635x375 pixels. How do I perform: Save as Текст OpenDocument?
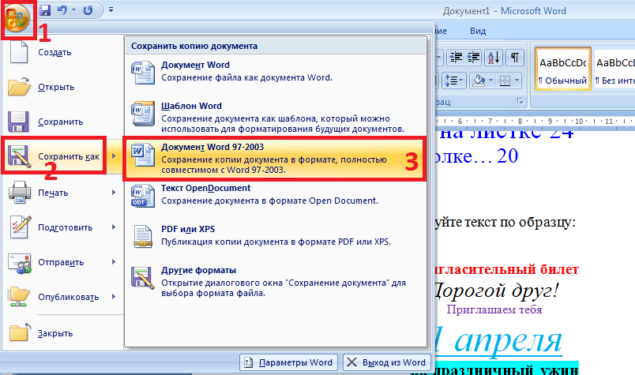pyautogui.click(x=276, y=195)
